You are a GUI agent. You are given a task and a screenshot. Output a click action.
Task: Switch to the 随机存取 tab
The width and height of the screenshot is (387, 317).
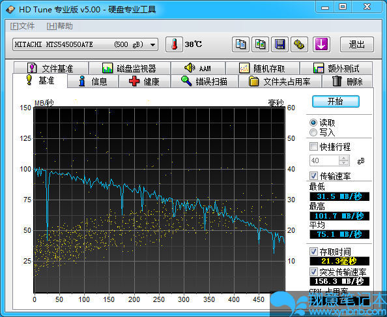pyautogui.click(x=263, y=68)
